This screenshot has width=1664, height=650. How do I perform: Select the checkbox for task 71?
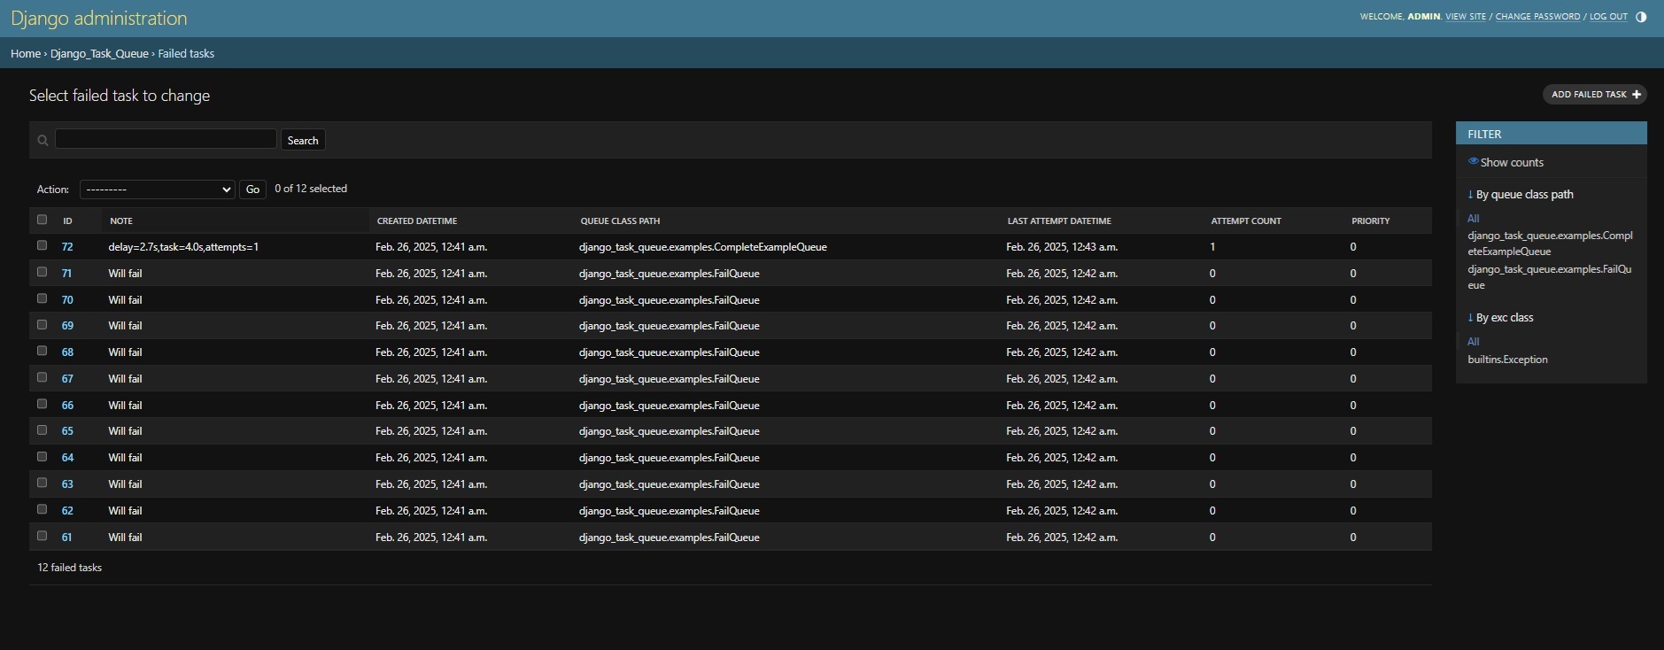42,272
